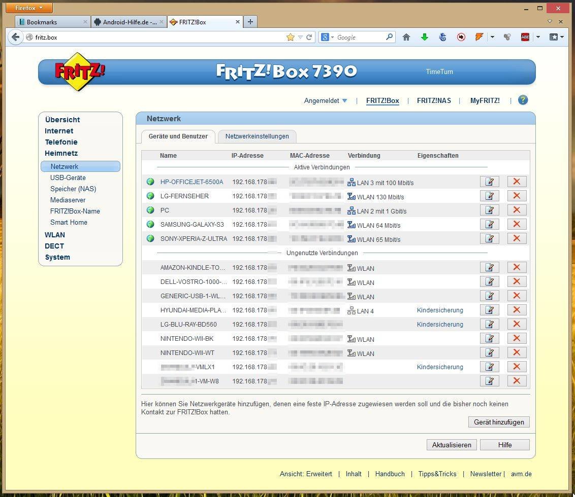Click the Gerät hinzufügen button
This screenshot has width=575, height=497.
(x=499, y=422)
